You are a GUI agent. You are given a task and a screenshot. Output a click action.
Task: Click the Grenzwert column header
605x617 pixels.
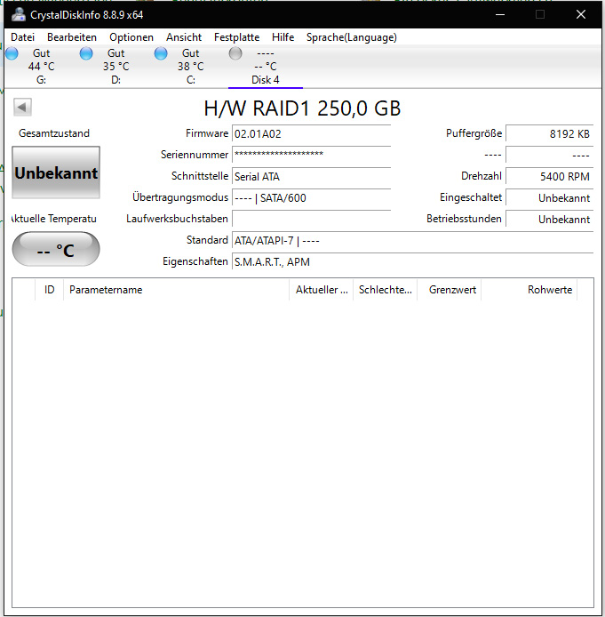[449, 290]
